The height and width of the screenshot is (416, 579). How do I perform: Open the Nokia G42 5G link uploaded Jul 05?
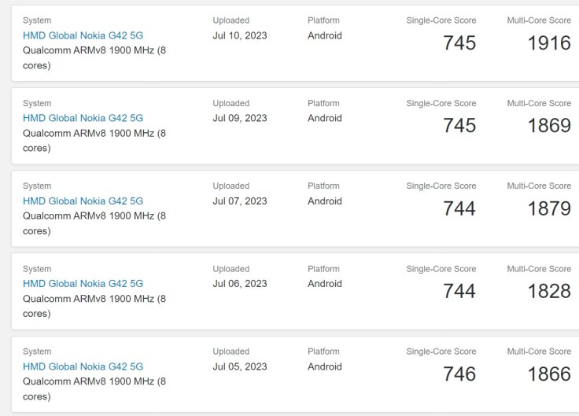pos(83,366)
